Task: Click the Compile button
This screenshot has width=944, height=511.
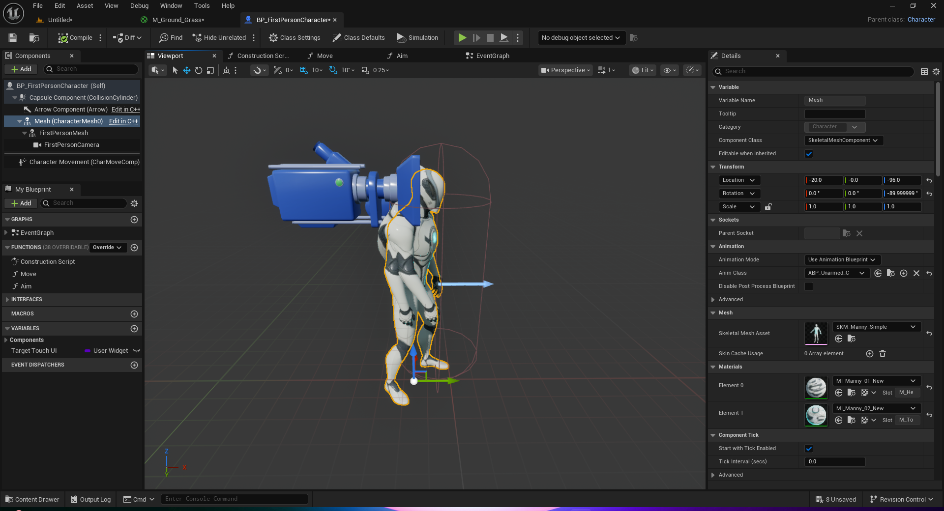Action: point(75,38)
